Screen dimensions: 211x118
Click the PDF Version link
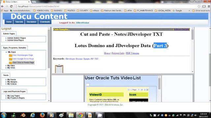click(x=133, y=53)
